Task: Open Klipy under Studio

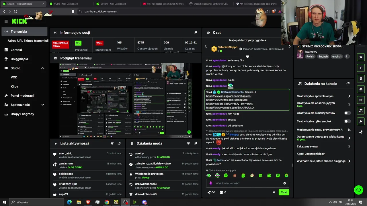Action: (14, 86)
